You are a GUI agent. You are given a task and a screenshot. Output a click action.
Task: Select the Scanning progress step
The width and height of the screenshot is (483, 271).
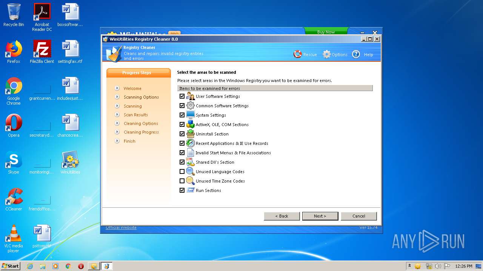tap(133, 106)
